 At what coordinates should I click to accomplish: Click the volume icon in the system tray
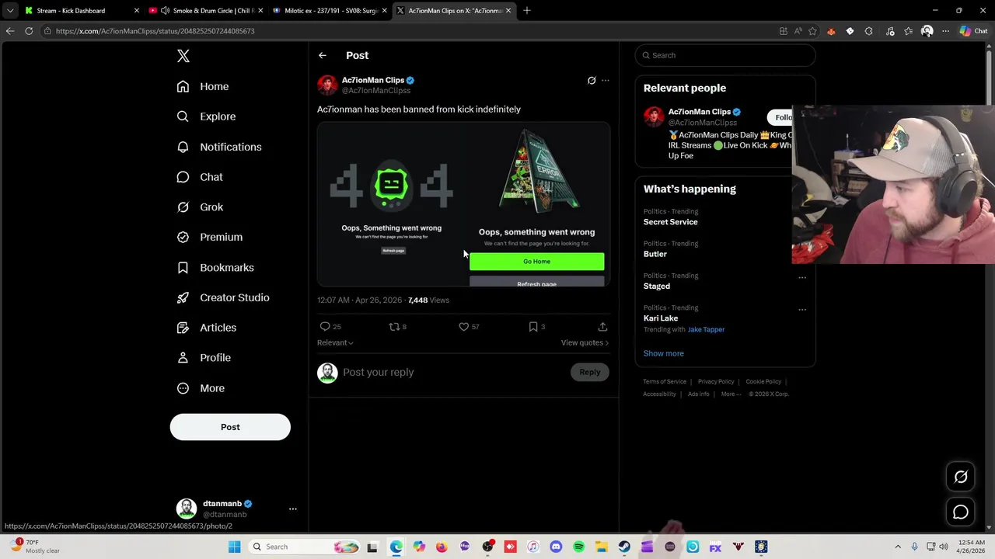(944, 547)
